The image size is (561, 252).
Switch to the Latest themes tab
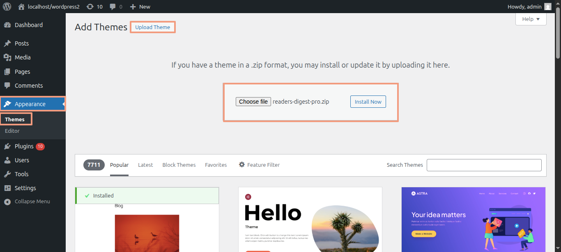pos(145,165)
